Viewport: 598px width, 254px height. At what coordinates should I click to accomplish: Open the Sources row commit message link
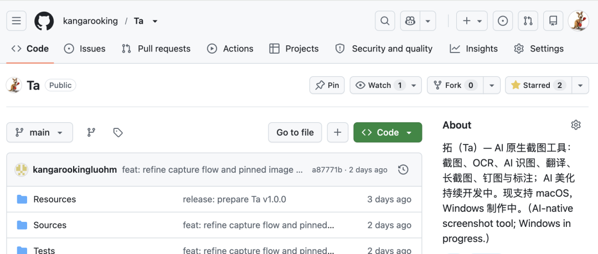(259, 225)
